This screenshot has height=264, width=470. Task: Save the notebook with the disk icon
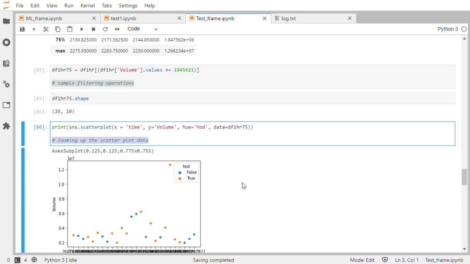pyautogui.click(x=22, y=29)
